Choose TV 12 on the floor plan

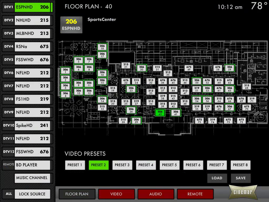pos(89,92)
